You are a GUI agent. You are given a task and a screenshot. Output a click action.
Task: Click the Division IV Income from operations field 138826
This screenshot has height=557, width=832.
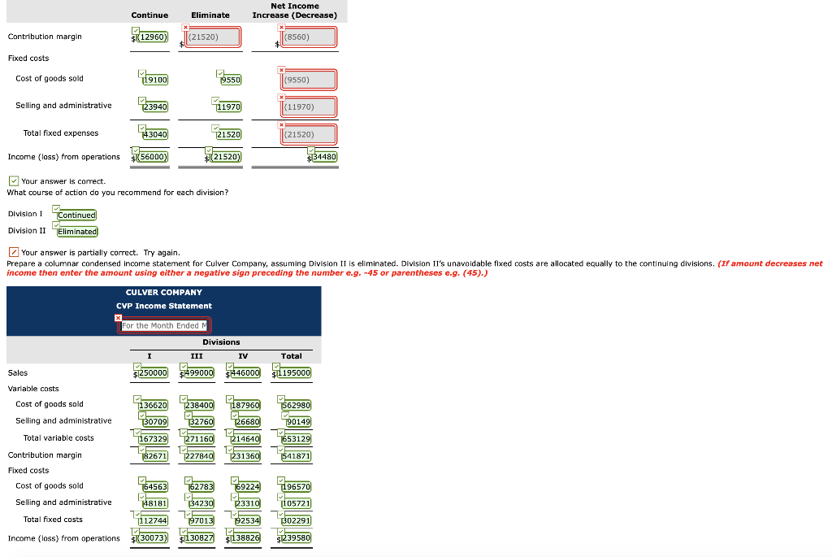[x=245, y=537]
